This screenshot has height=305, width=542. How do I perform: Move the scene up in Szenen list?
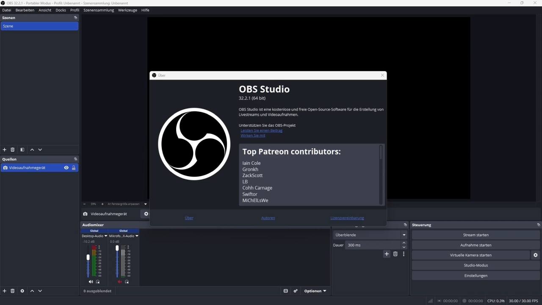tap(32, 150)
